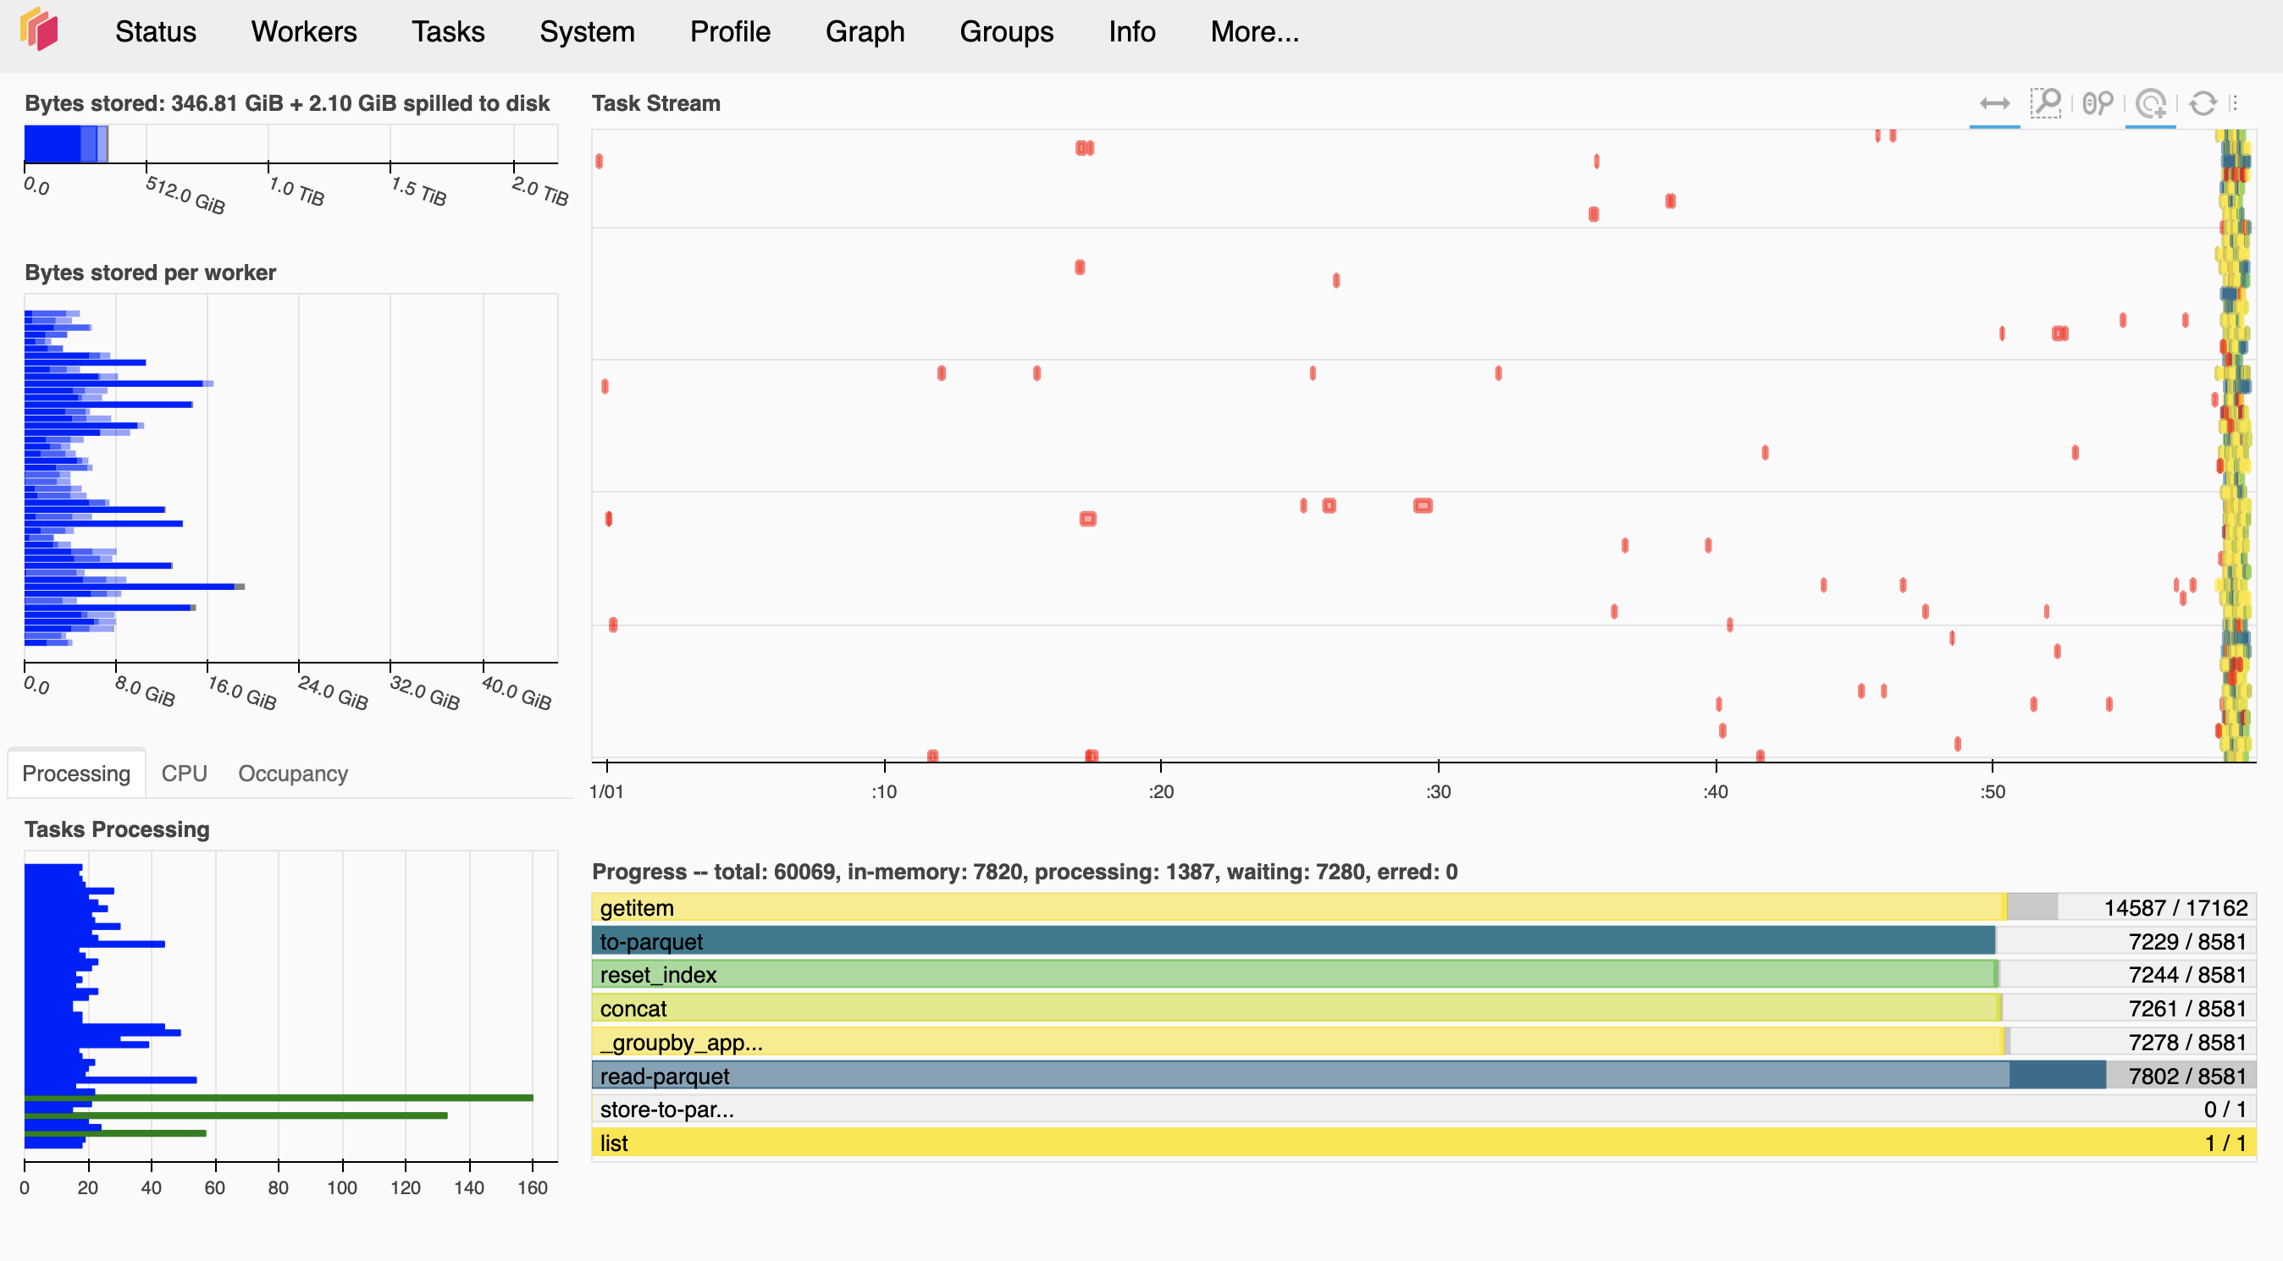This screenshot has height=1261, width=2283.
Task: Click the Progress totals summary line
Action: [1025, 873]
